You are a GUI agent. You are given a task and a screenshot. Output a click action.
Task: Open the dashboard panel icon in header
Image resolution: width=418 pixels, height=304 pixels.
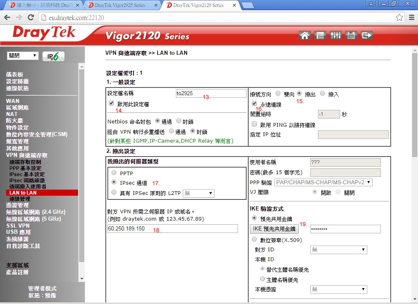[x=320, y=36]
